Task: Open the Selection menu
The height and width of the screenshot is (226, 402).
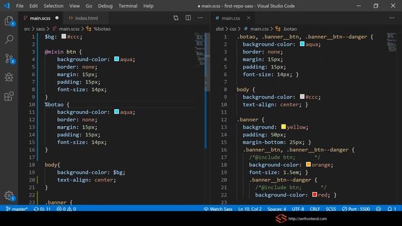Action: [x=53, y=6]
